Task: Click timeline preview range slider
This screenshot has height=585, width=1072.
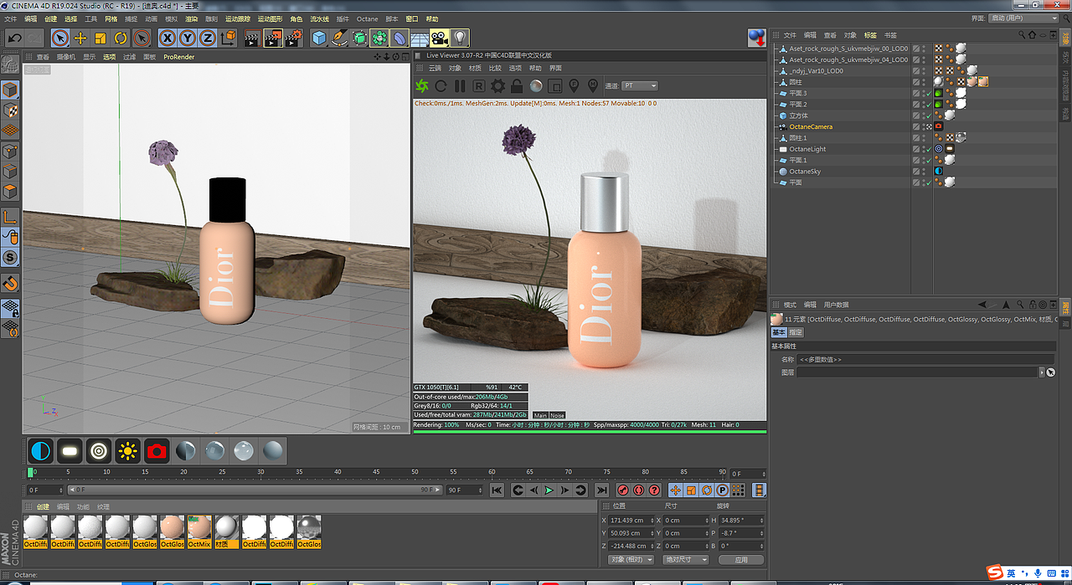Action: (x=254, y=490)
